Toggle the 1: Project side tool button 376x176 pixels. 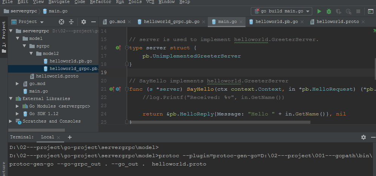tap(4, 37)
